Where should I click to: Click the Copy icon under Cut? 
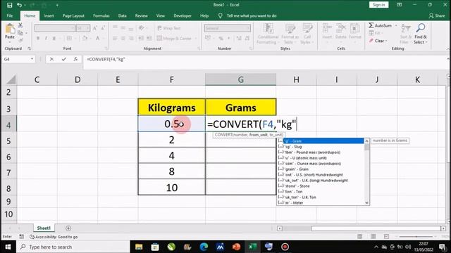tap(20, 33)
